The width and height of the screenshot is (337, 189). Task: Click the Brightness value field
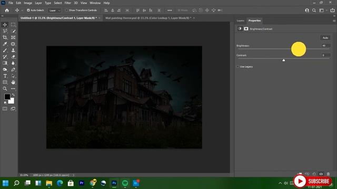[326, 46]
